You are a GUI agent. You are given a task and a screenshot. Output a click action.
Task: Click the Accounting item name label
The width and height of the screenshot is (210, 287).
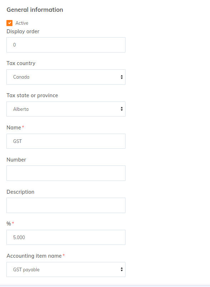click(x=34, y=256)
